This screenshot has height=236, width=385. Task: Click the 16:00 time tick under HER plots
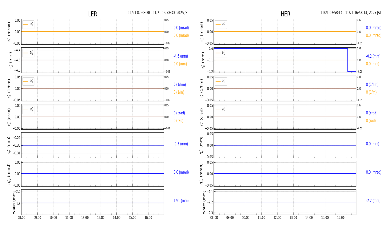(x=341, y=218)
